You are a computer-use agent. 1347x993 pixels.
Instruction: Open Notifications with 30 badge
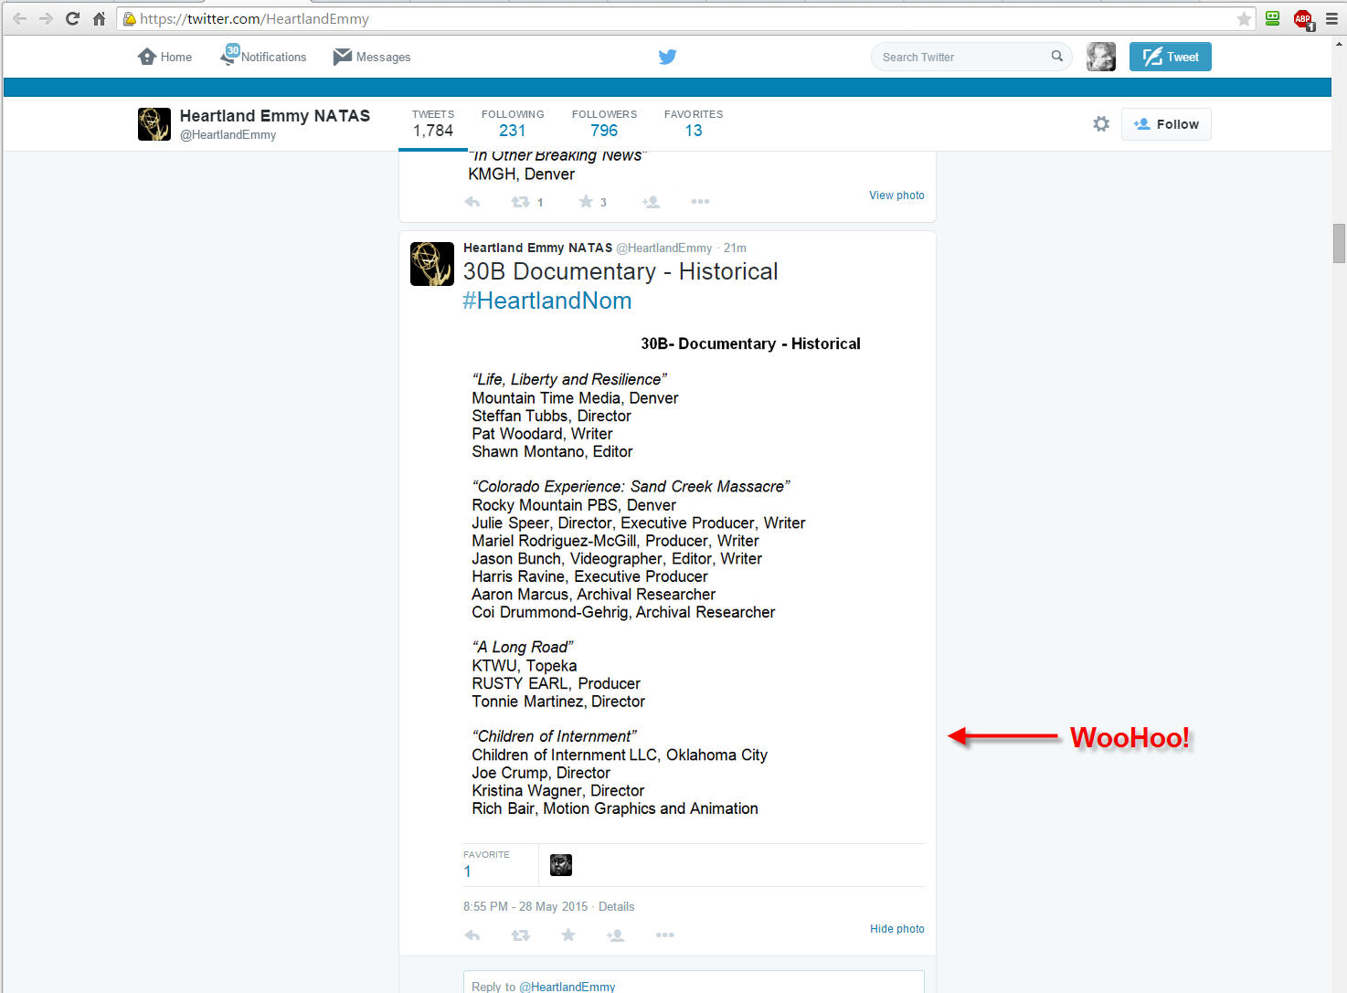click(263, 57)
